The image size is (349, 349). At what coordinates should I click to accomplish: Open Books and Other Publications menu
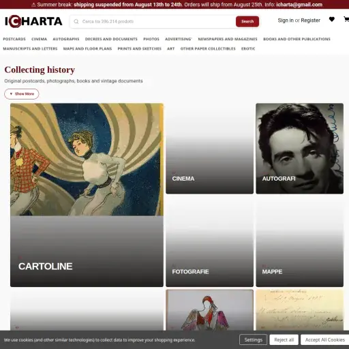297,39
